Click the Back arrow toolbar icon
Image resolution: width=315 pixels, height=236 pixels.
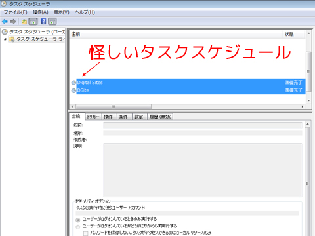click(5, 22)
